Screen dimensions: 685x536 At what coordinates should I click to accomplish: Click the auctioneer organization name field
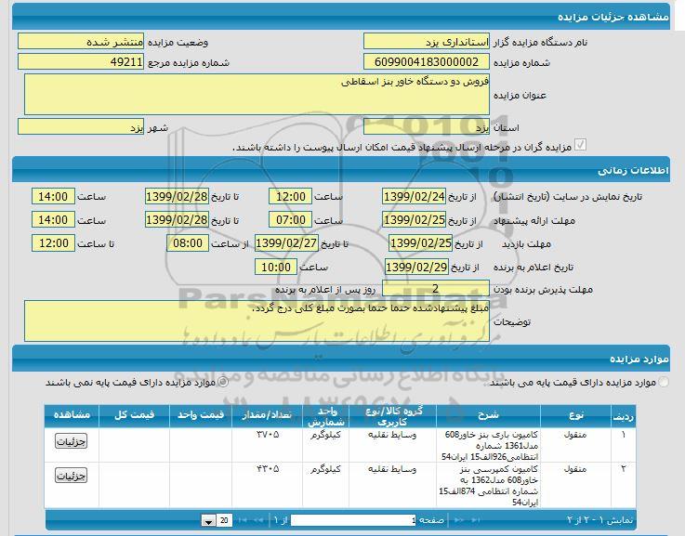pos(427,42)
